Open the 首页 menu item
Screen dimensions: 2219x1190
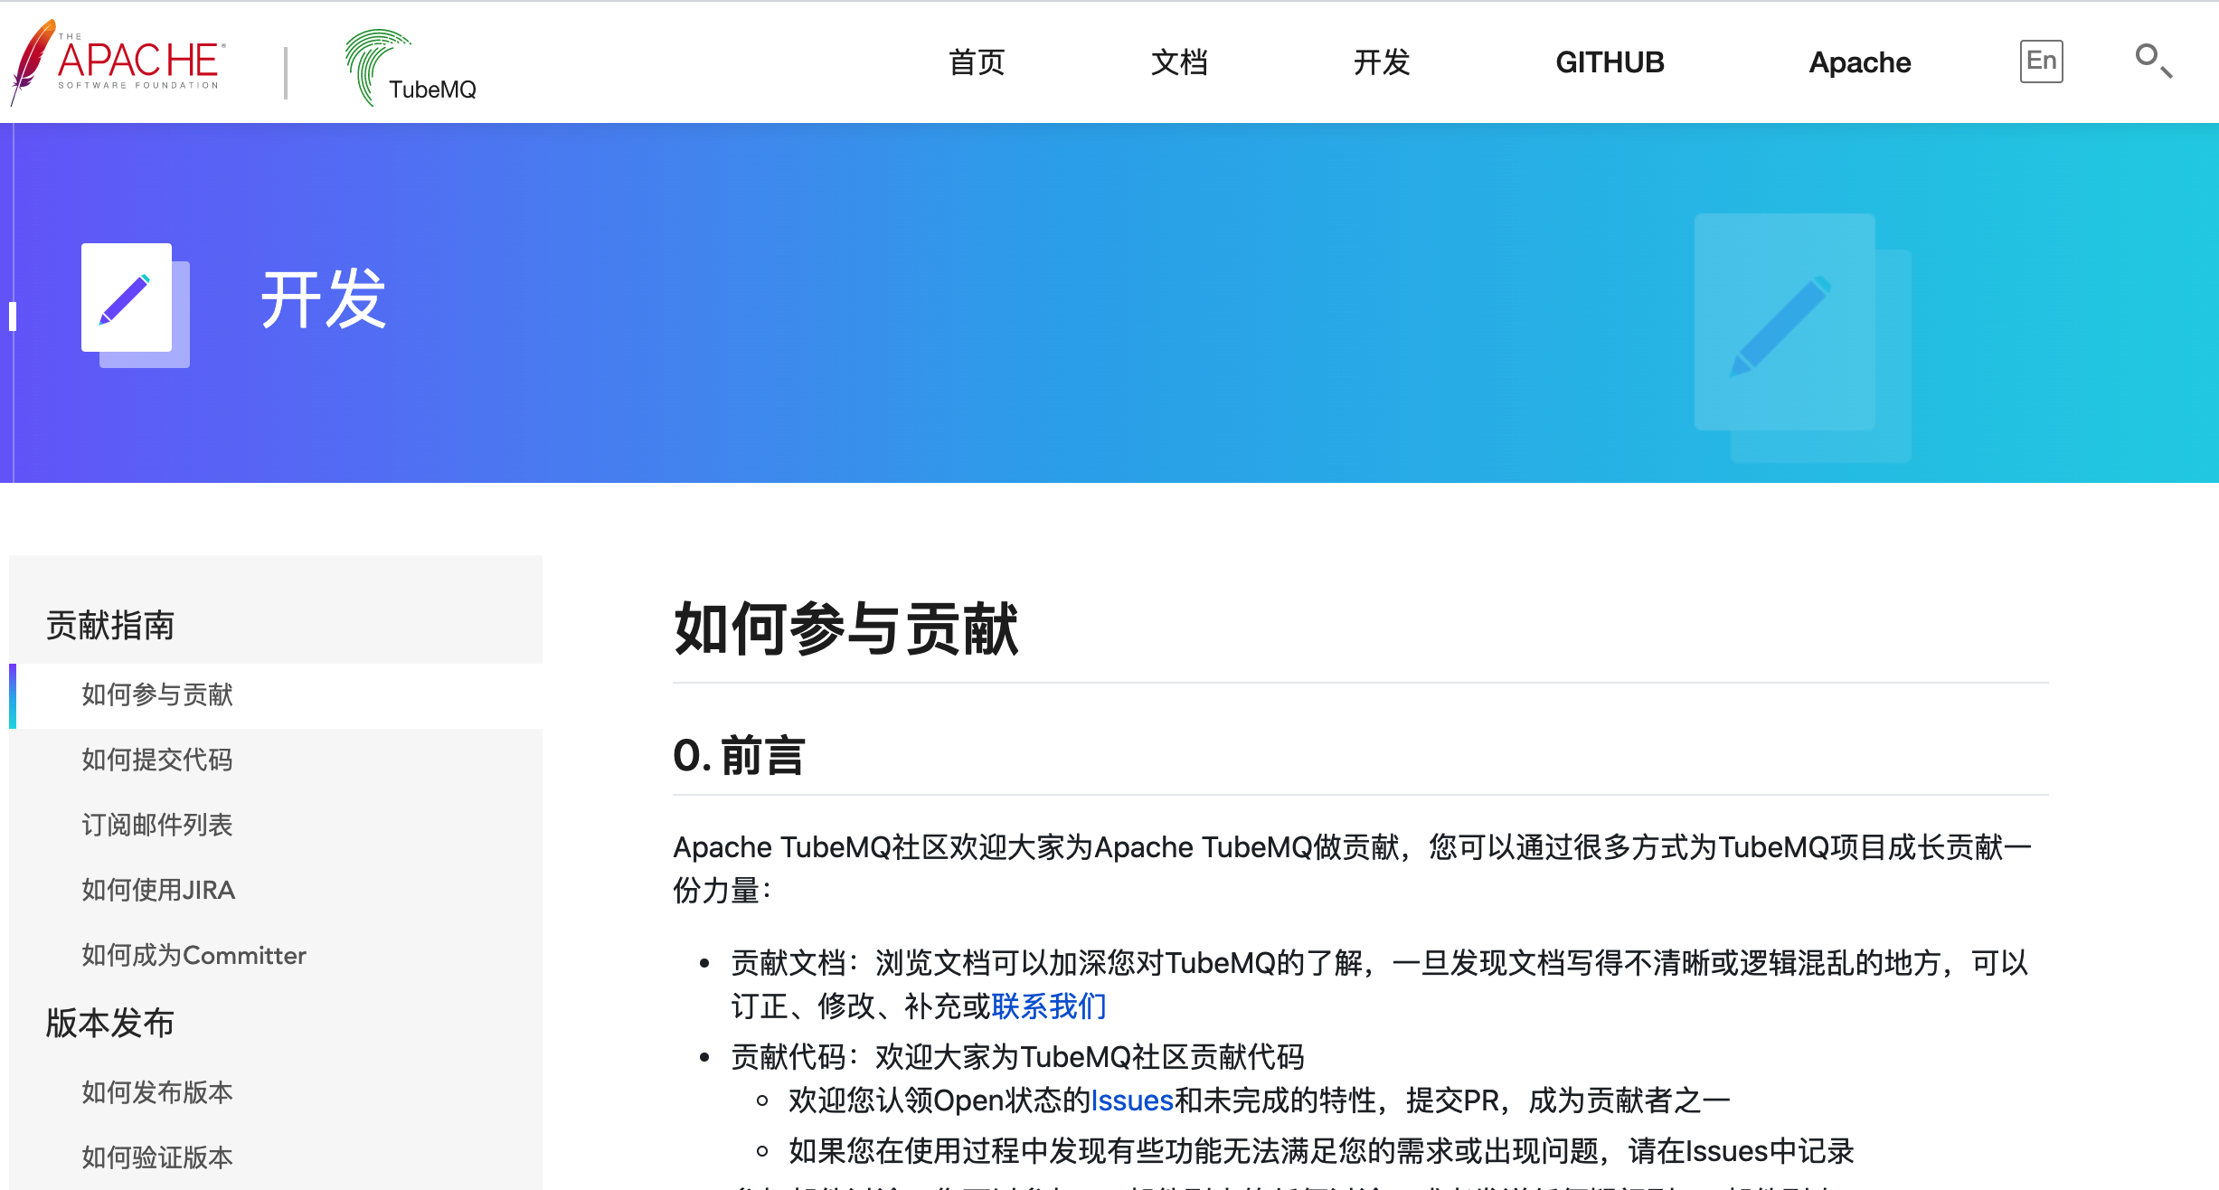tap(977, 62)
